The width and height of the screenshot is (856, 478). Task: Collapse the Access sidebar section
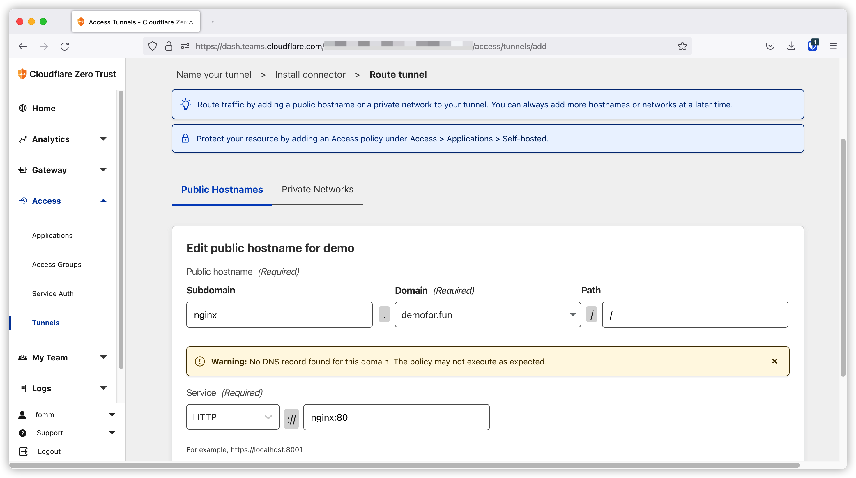point(103,201)
